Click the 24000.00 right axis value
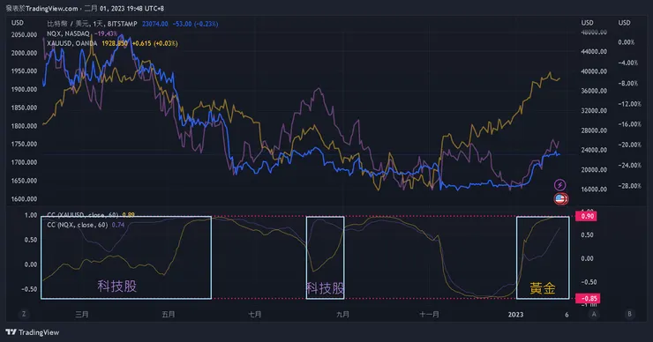This screenshot has height=342, width=653. (x=594, y=150)
